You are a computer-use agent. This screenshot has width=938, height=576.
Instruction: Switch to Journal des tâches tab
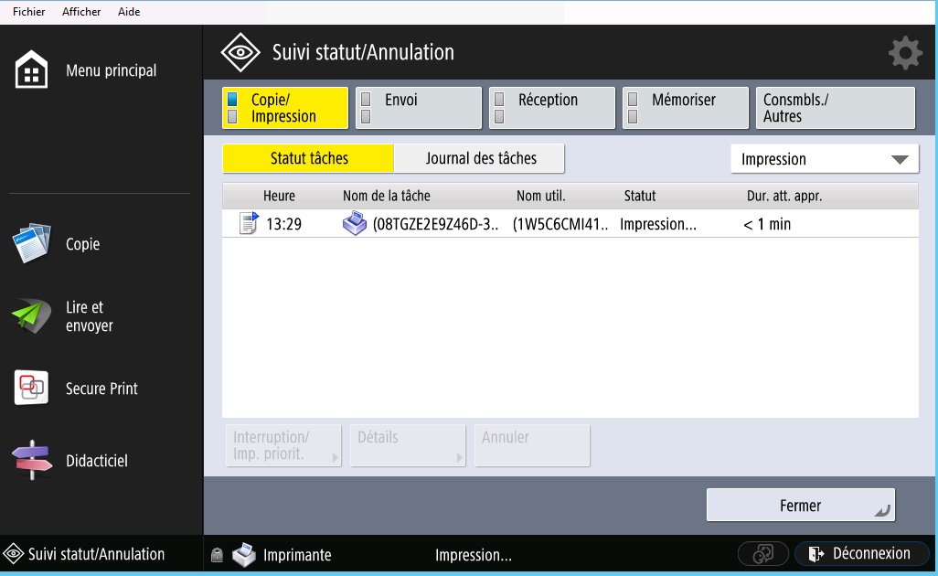pyautogui.click(x=480, y=158)
